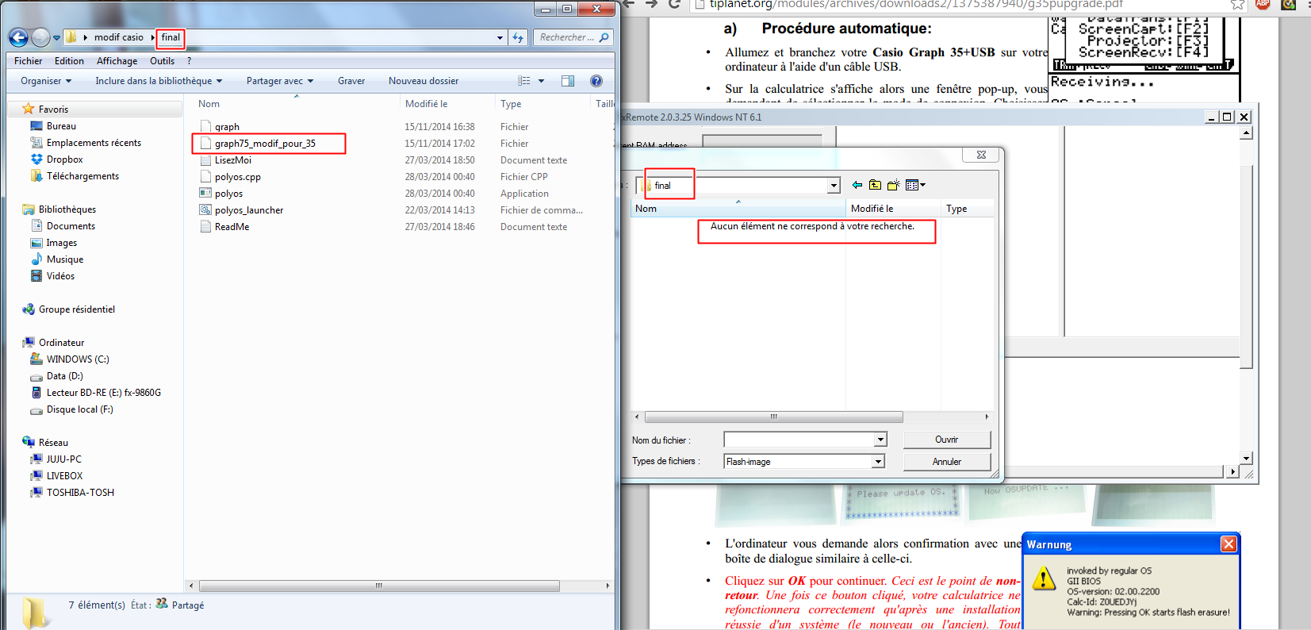Select Emplacements récents in Favoris

point(94,143)
